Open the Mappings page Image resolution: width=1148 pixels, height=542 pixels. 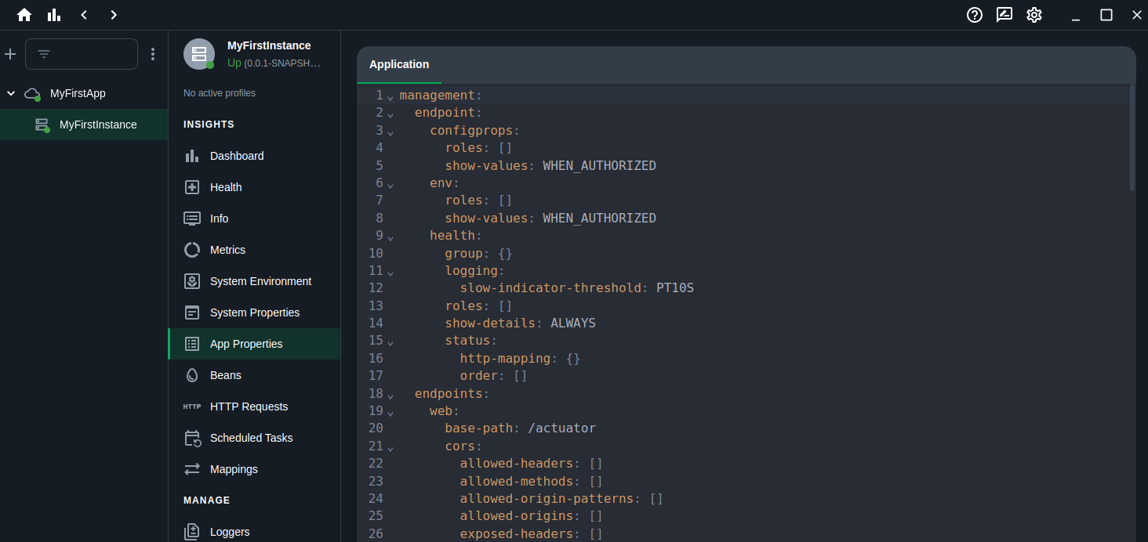(x=255, y=469)
